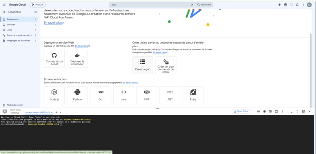
Task: Clear the search field with the X icon
Action: (x=192, y=5)
